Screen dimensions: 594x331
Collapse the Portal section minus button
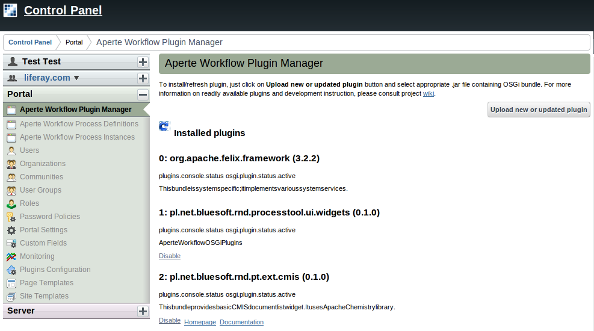pyautogui.click(x=143, y=94)
